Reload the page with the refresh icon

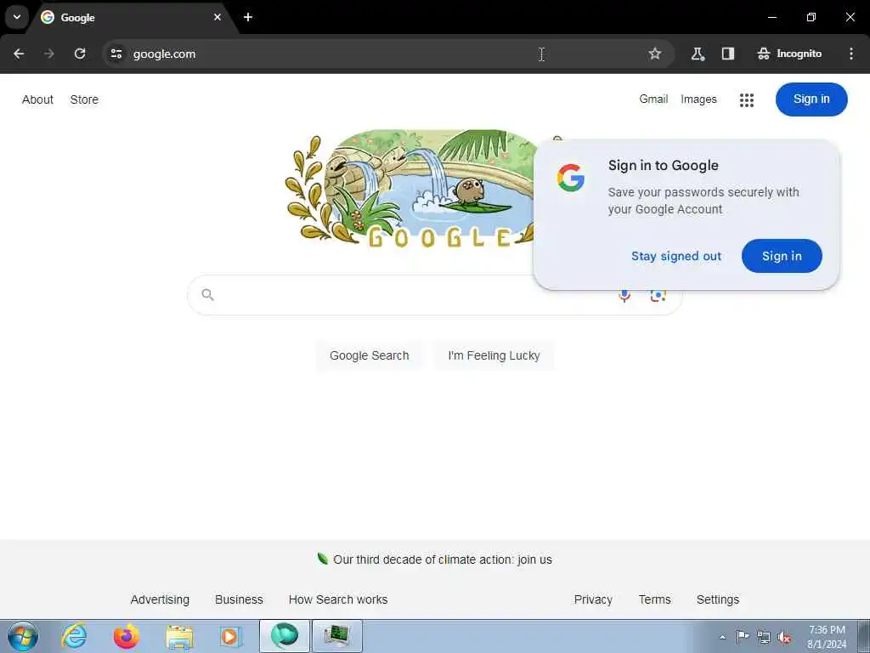click(x=80, y=54)
